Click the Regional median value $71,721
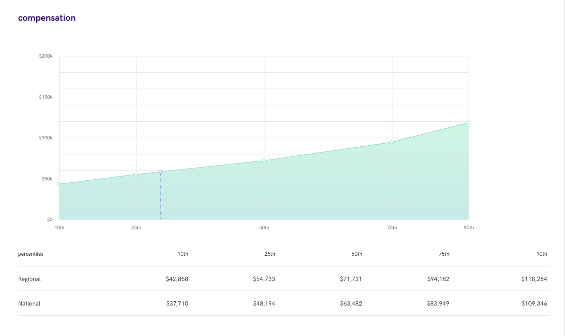 351,279
